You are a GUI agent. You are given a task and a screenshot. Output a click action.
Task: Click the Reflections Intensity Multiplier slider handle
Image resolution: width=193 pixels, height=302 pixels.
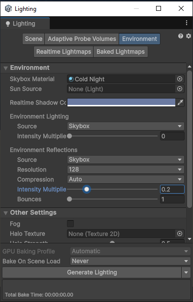(x=87, y=189)
